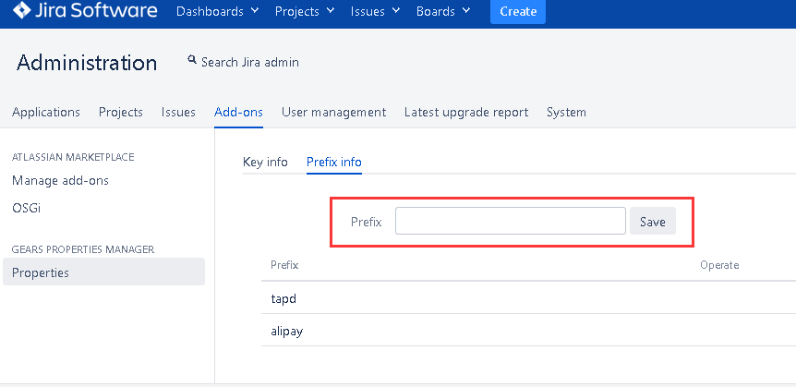The height and width of the screenshot is (387, 796).
Task: Switch to the Key info tab
Action: pos(266,162)
